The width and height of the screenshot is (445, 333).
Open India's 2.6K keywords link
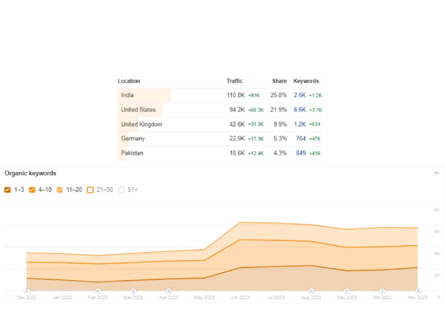pyautogui.click(x=299, y=95)
